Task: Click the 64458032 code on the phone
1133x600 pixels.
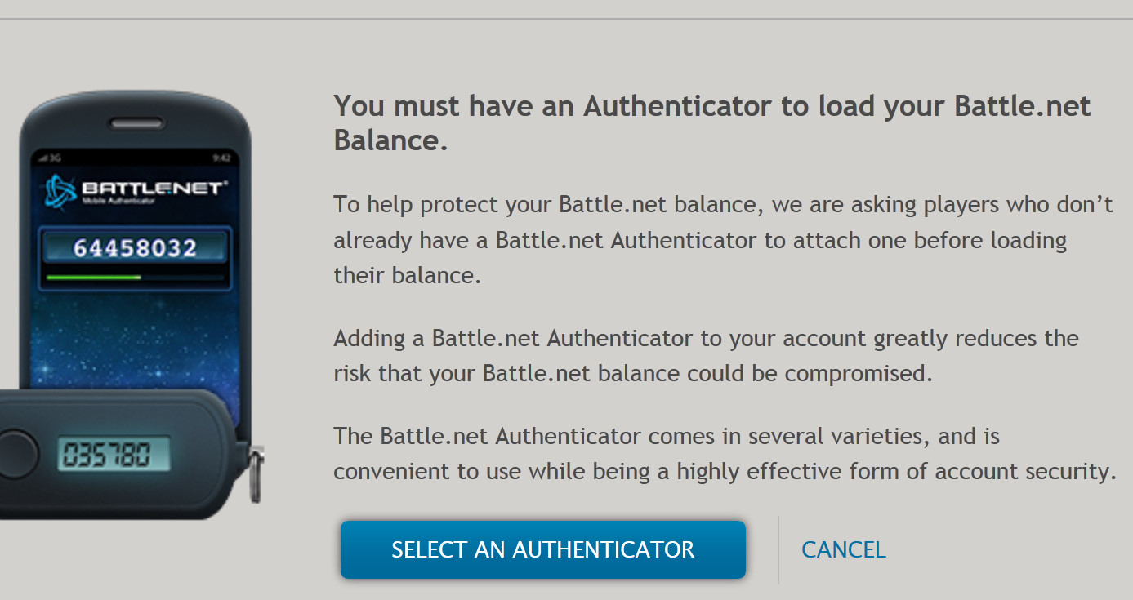Action: coord(135,247)
